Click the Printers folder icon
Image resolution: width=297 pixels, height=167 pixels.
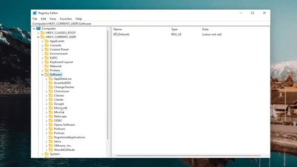pyautogui.click(x=46, y=70)
